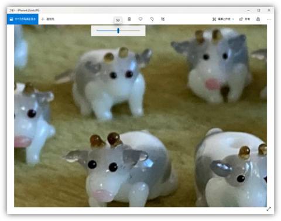Image resolution: width=281 pixels, height=221 pixels.
Task: Click the Share button in toolbar
Action: point(245,19)
